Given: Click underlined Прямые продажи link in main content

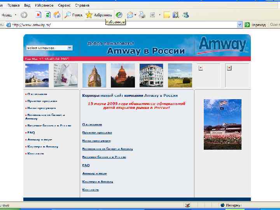Looking at the screenshot, I should (97, 133).
